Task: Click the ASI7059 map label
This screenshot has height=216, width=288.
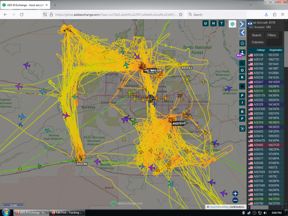Action: click(x=179, y=123)
